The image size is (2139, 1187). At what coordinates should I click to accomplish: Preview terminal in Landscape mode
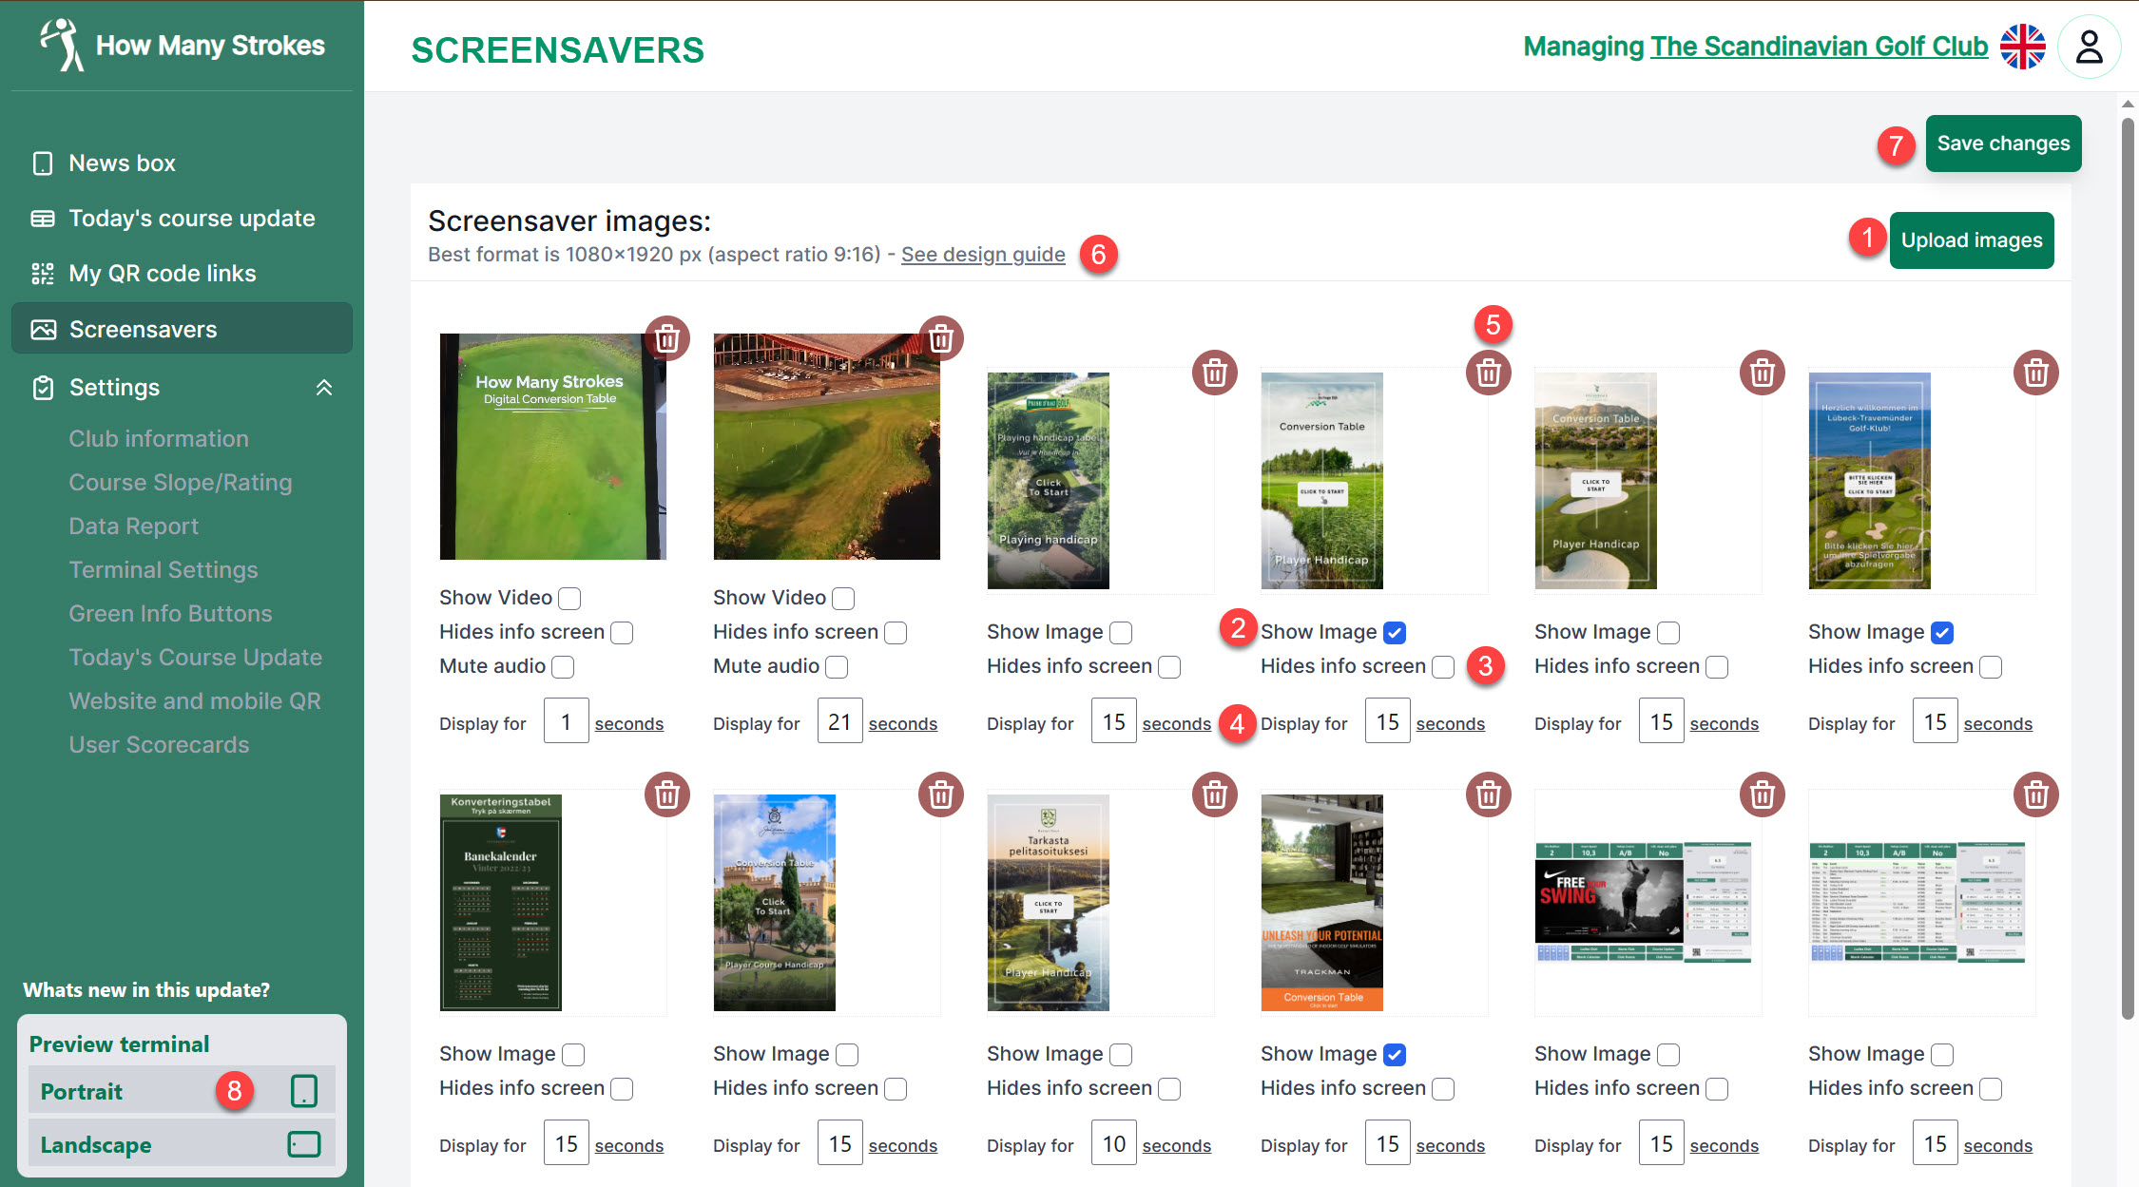[x=181, y=1144]
